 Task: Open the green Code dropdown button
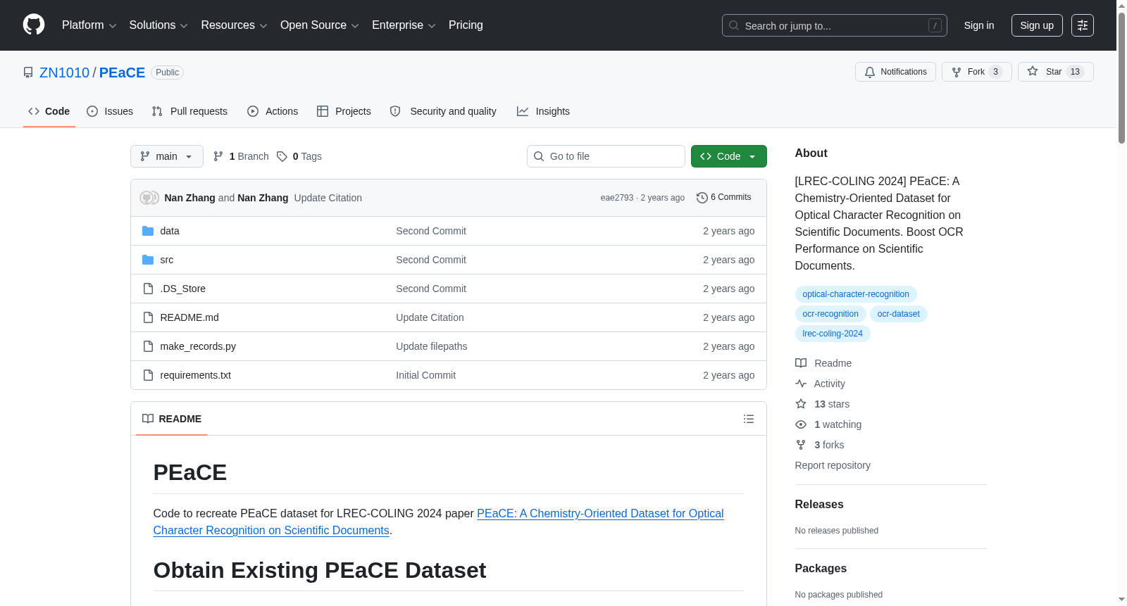pyautogui.click(x=729, y=156)
